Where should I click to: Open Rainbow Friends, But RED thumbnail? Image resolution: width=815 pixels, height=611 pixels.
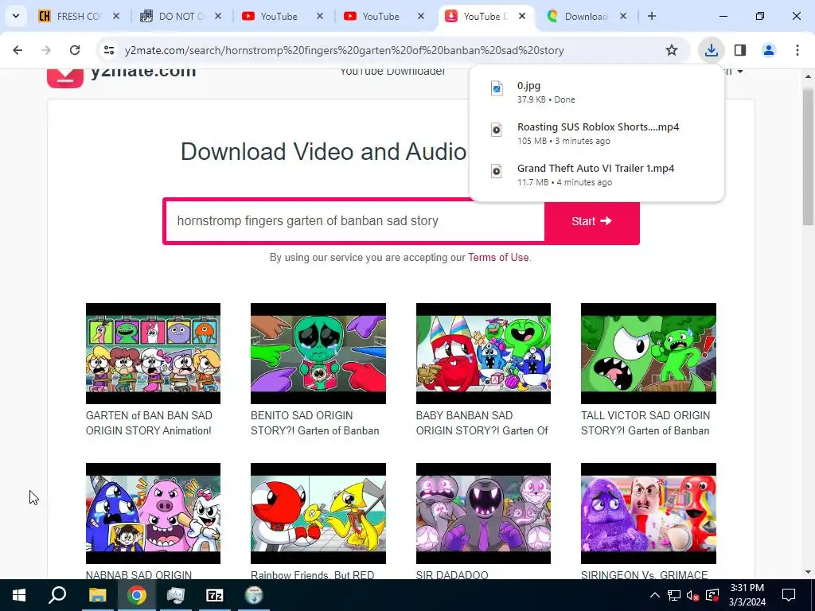click(318, 513)
